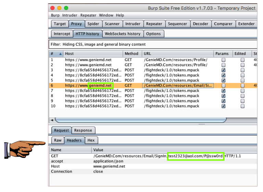Switch to the Target tab

point(60,24)
